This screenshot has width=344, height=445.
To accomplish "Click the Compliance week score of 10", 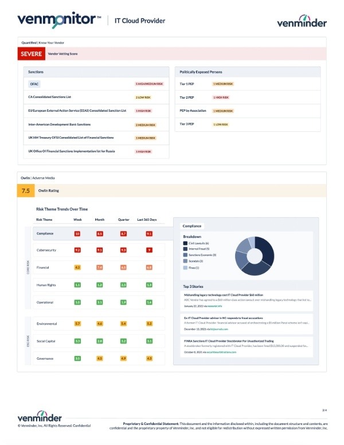I will click(x=77, y=233).
